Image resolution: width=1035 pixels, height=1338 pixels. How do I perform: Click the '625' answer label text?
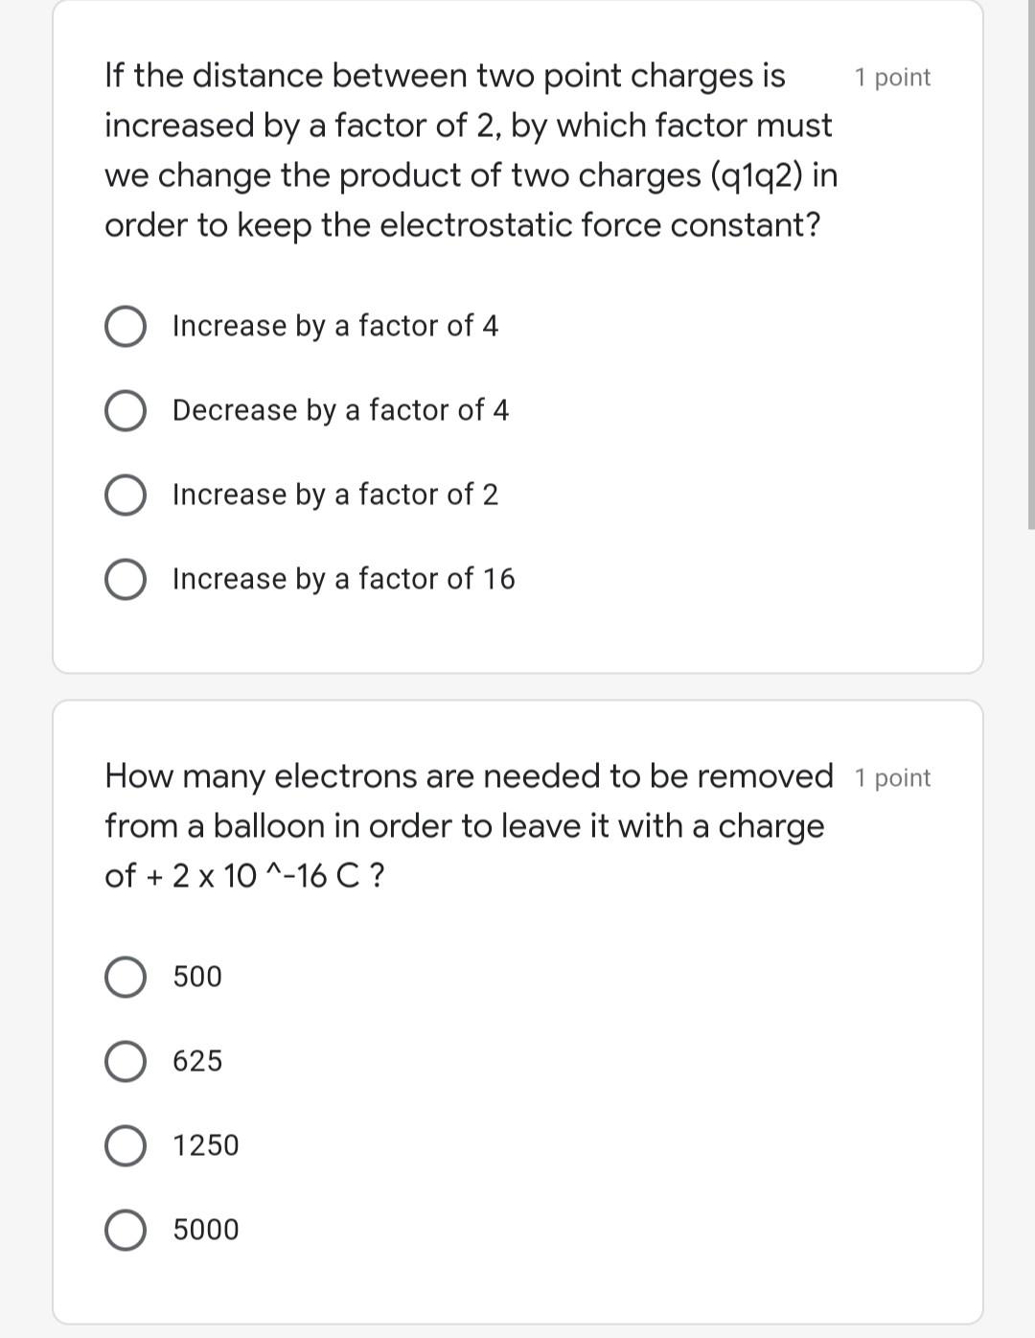click(197, 1061)
